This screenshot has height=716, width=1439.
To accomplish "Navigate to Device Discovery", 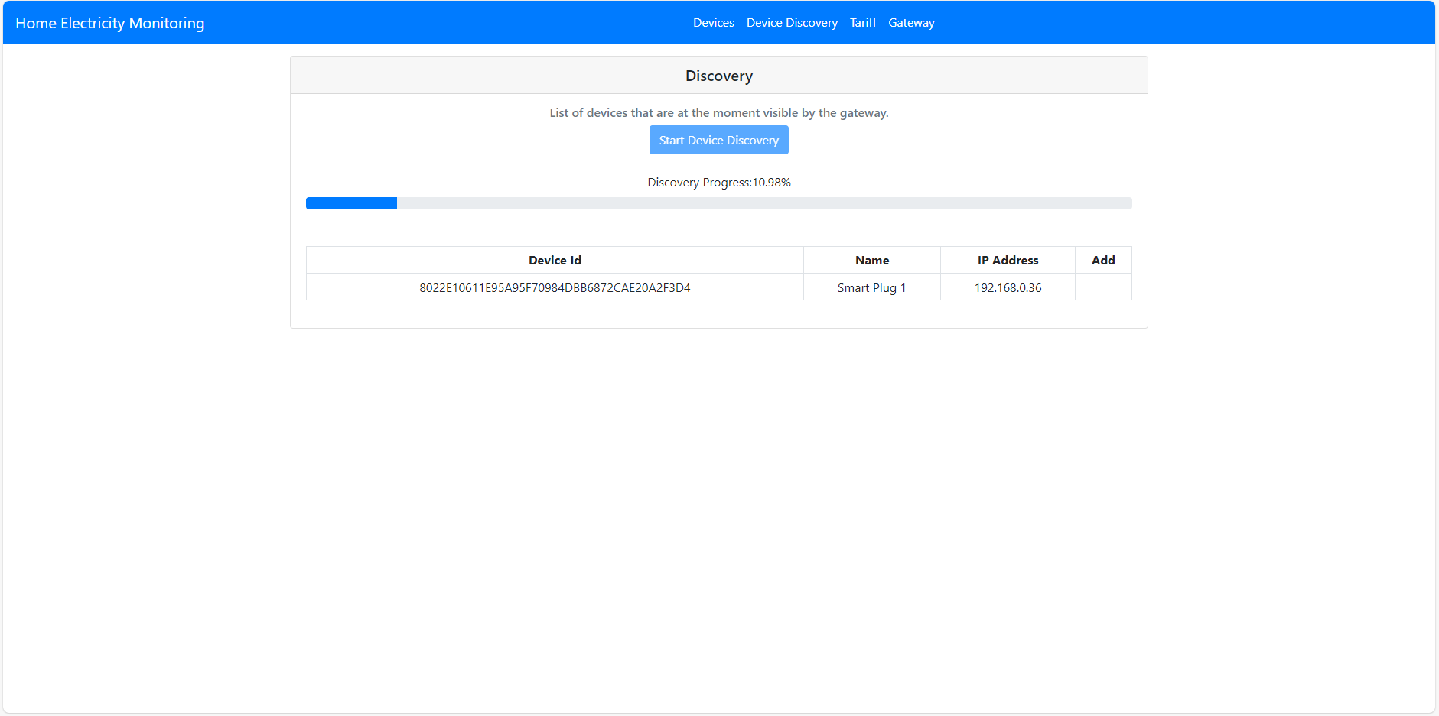I will click(x=792, y=22).
